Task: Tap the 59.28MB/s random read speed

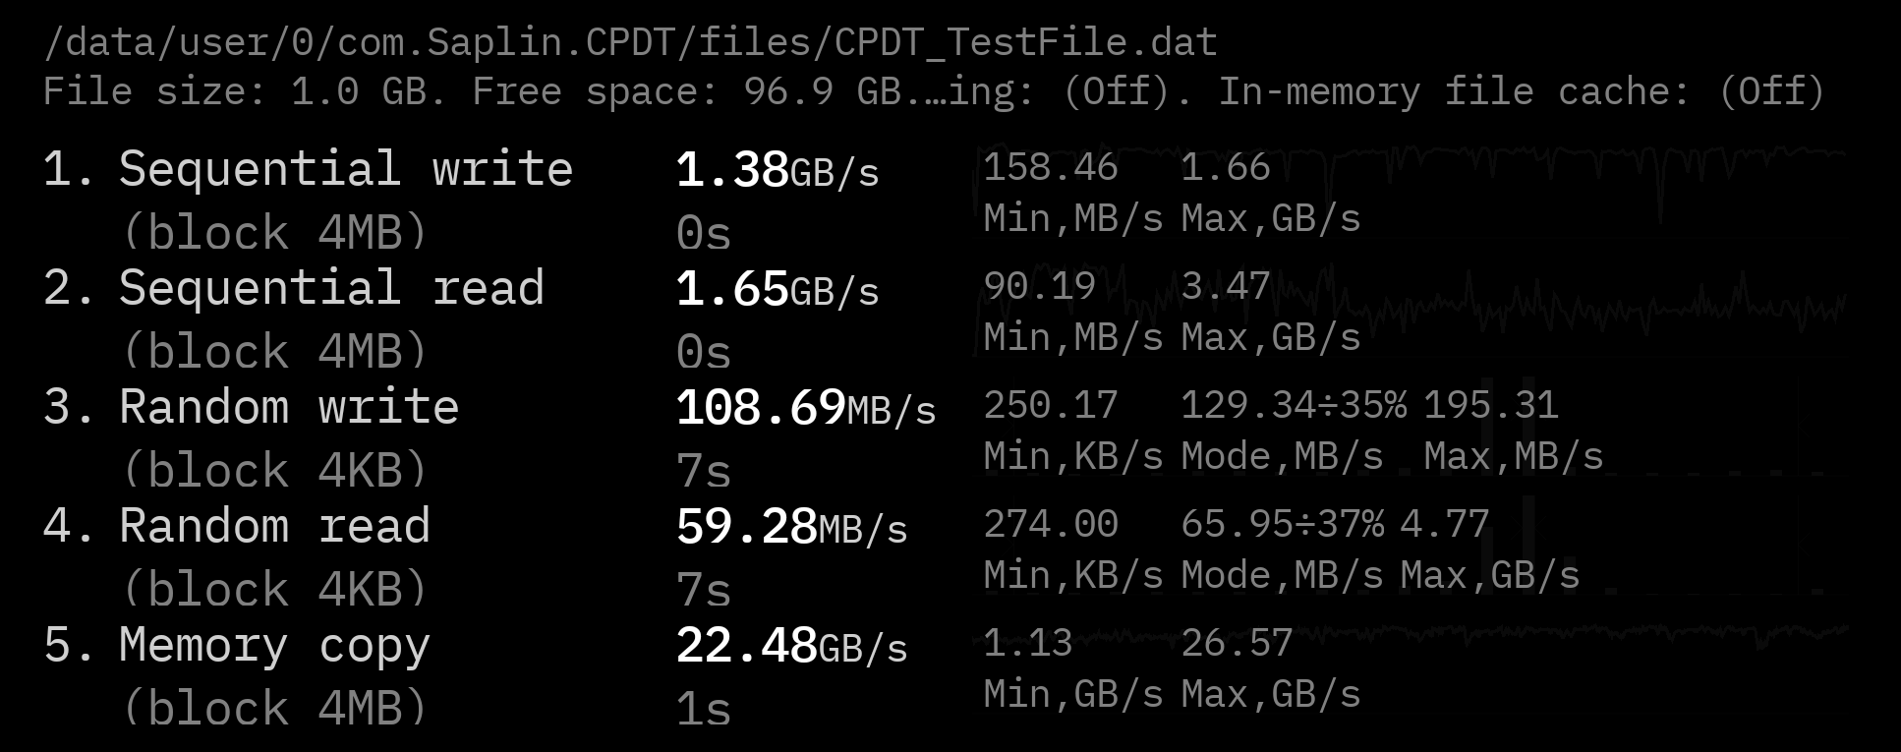Action: coord(791,527)
